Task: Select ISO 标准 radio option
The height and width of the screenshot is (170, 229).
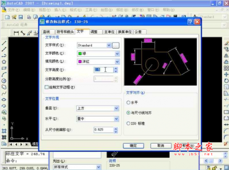Action: [x=128, y=124]
